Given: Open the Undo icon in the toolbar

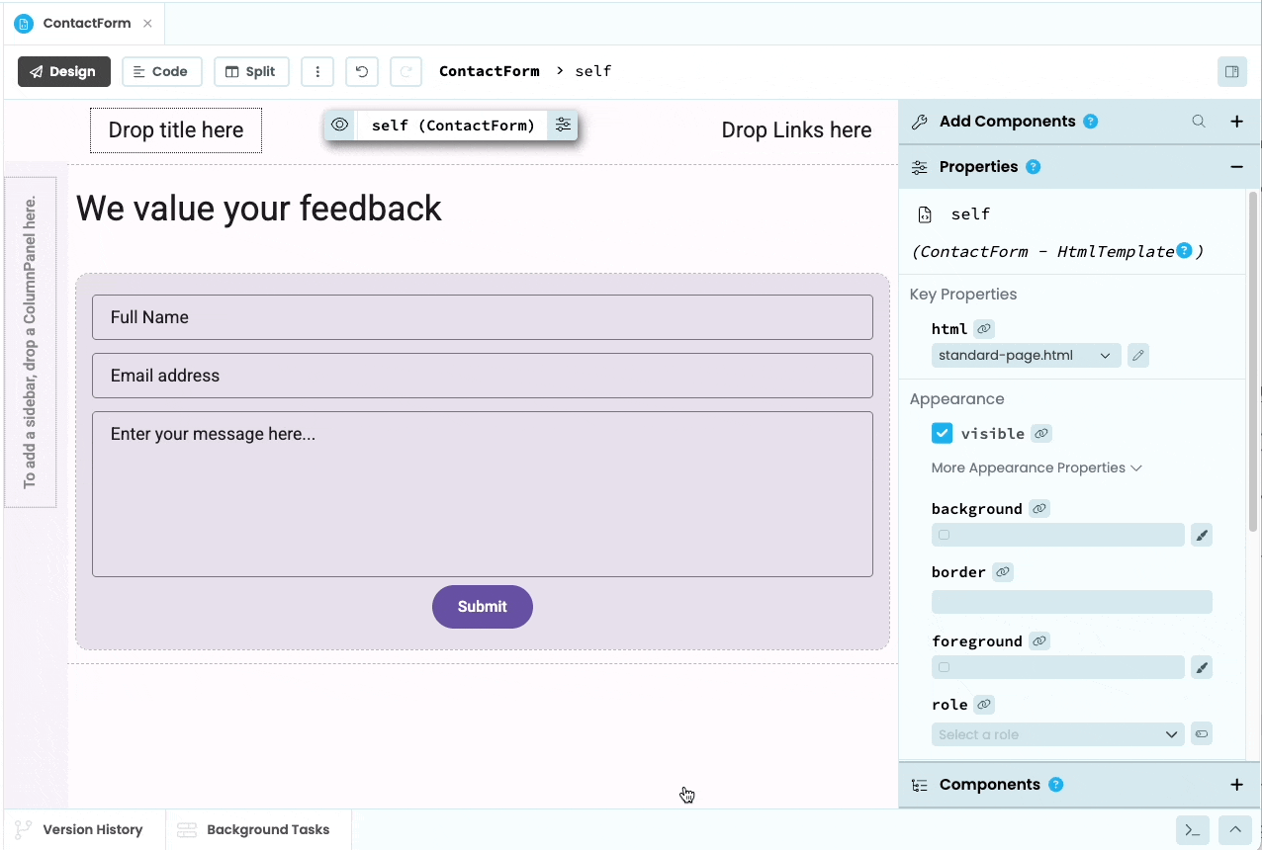Looking at the screenshot, I should pos(361,71).
